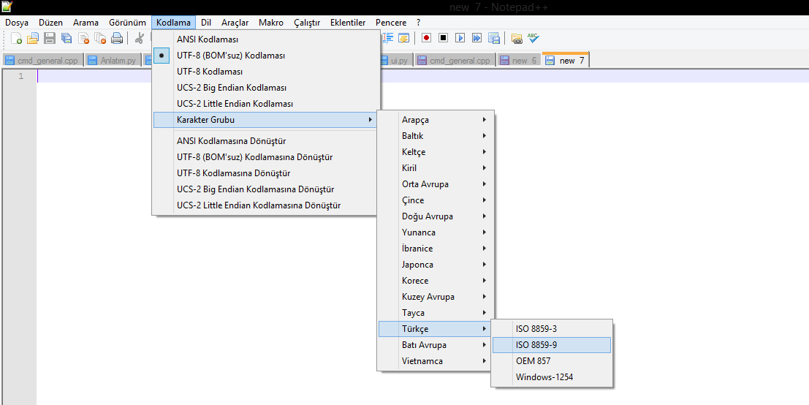
Task: Click the Open file folder icon
Action: 33,38
